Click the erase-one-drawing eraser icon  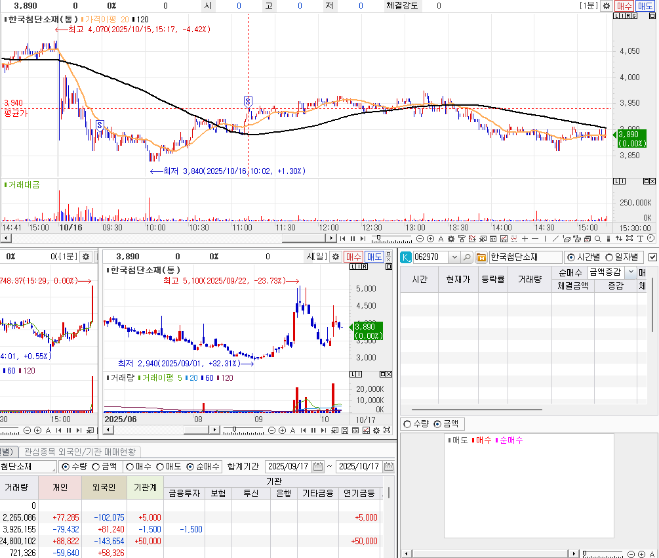tap(566, 238)
